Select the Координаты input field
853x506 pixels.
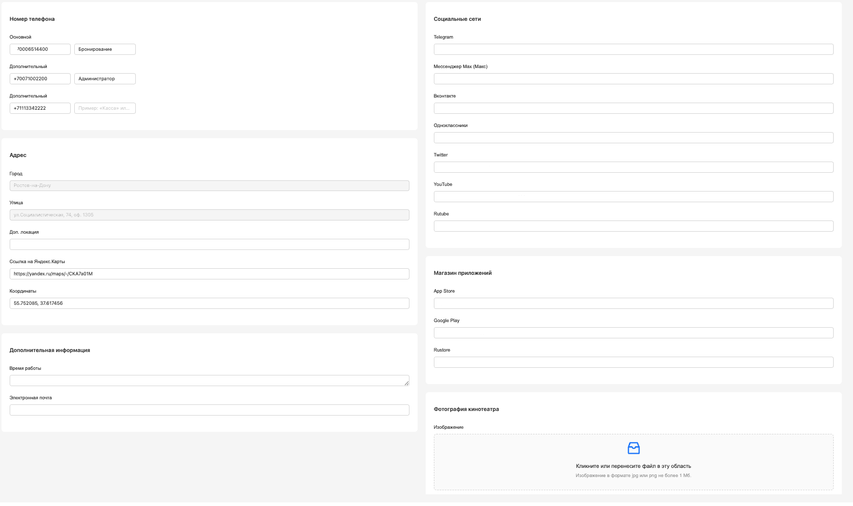209,303
